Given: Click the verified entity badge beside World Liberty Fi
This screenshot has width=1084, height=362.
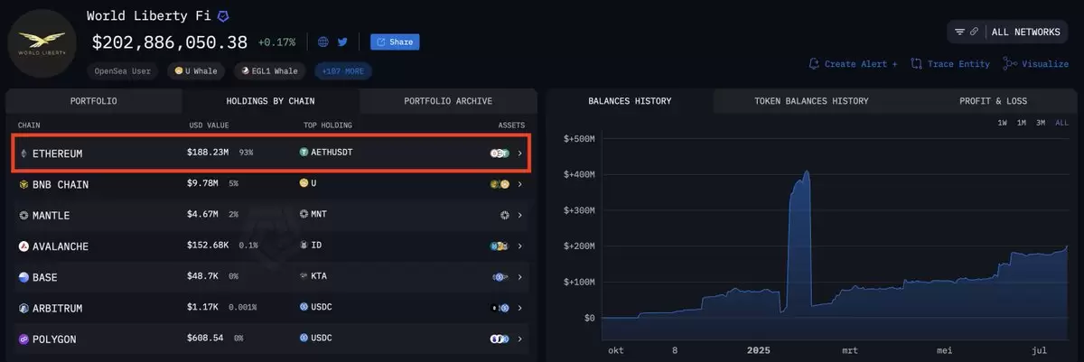Looking at the screenshot, I should point(223,16).
